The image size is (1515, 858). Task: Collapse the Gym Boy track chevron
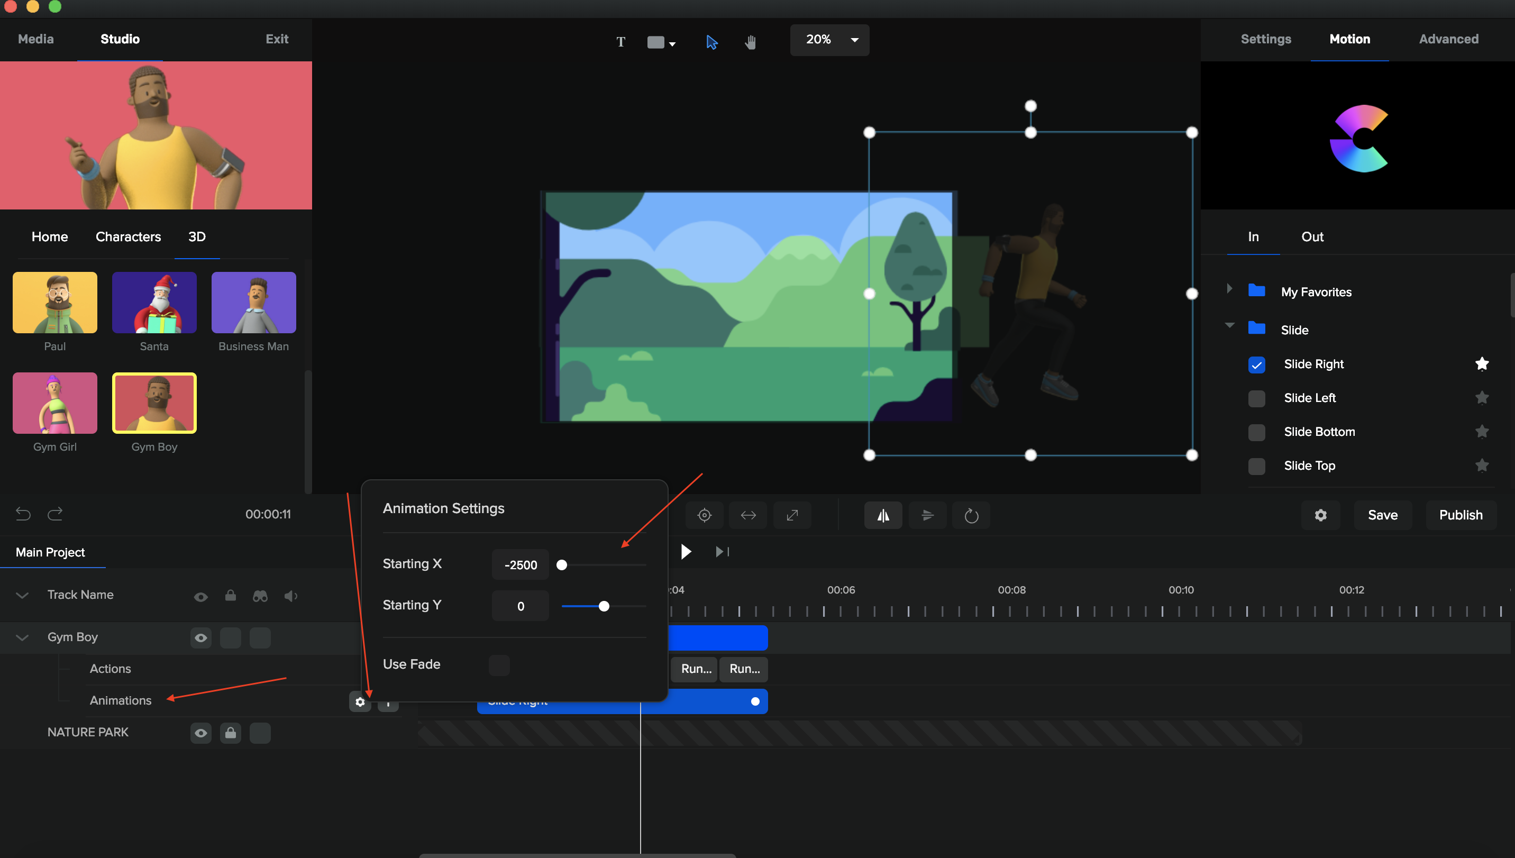point(22,637)
